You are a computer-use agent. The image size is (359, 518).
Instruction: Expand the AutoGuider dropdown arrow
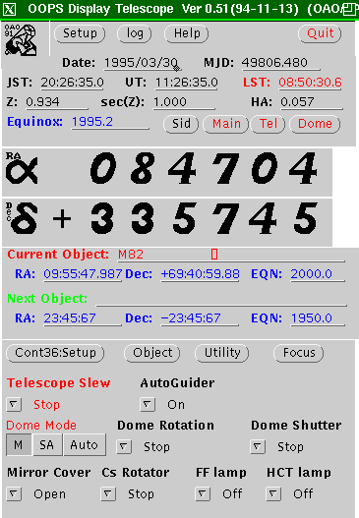point(148,404)
